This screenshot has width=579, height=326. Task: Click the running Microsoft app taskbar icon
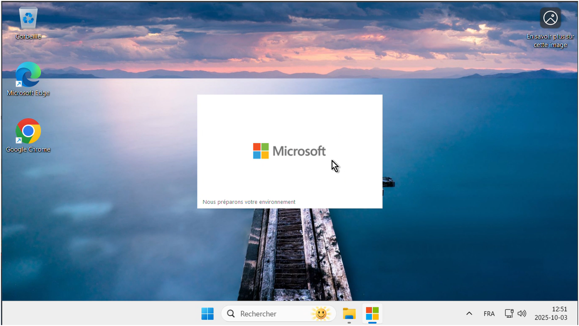pyautogui.click(x=372, y=313)
